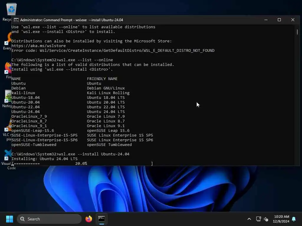The image size is (302, 226).
Task: Click the 'wsl.exe --install Ubuntu-24.04' command line
Action: coord(70,154)
